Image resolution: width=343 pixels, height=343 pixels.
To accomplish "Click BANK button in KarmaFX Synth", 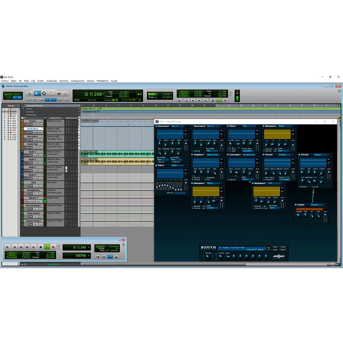I will point(275,250).
